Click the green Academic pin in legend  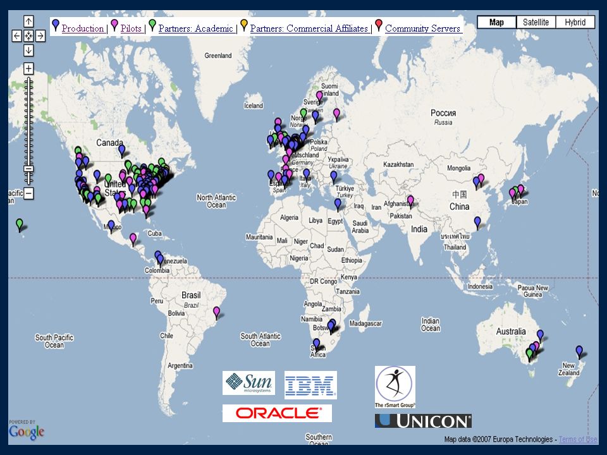pyautogui.click(x=152, y=25)
